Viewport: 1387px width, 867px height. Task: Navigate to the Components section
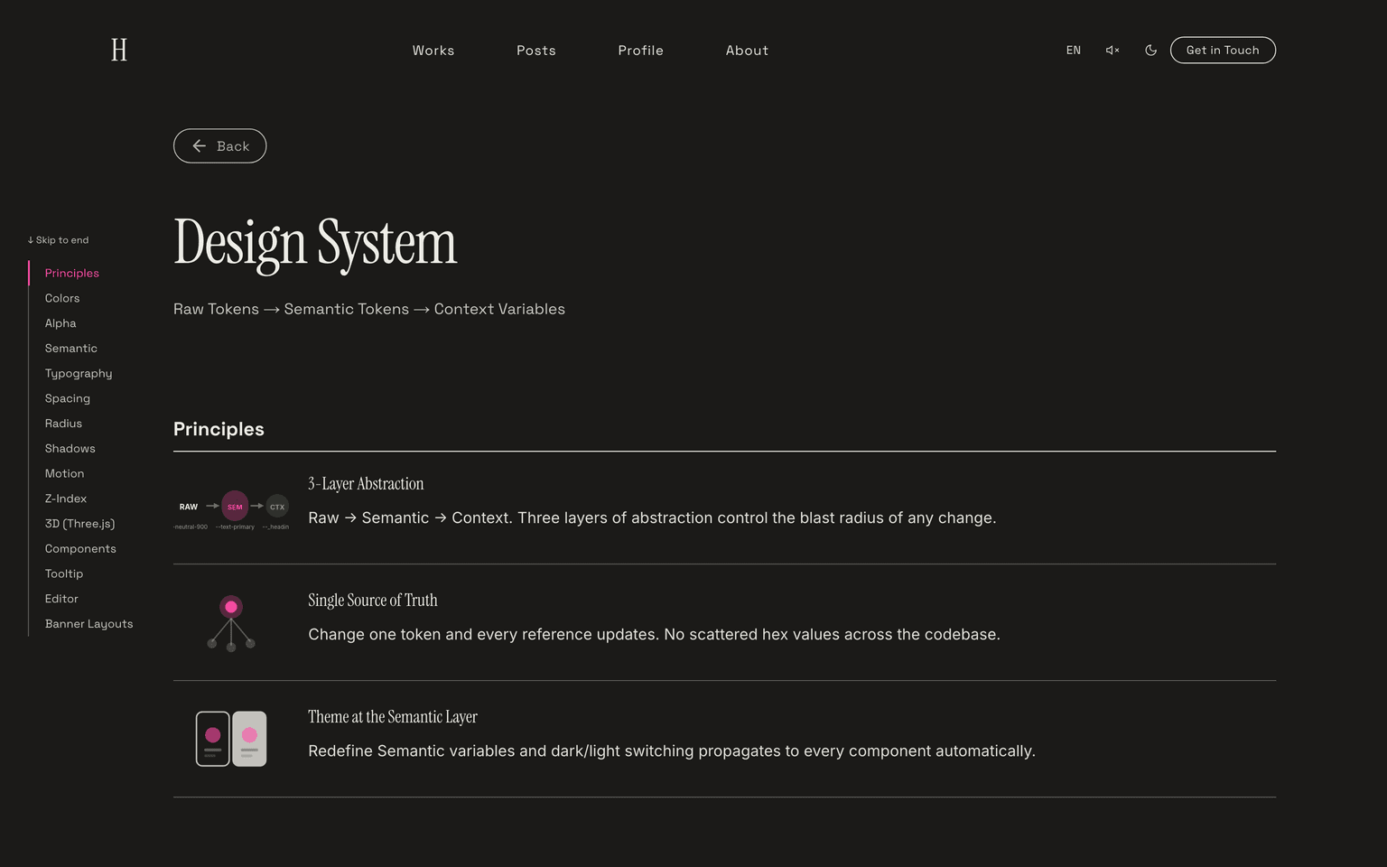coord(80,549)
